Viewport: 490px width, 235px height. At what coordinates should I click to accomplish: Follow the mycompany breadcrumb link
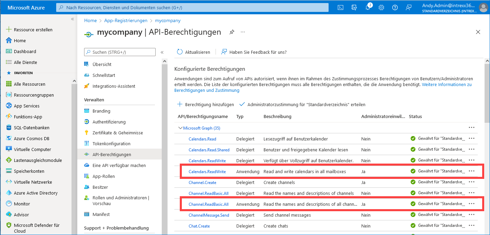tap(168, 20)
